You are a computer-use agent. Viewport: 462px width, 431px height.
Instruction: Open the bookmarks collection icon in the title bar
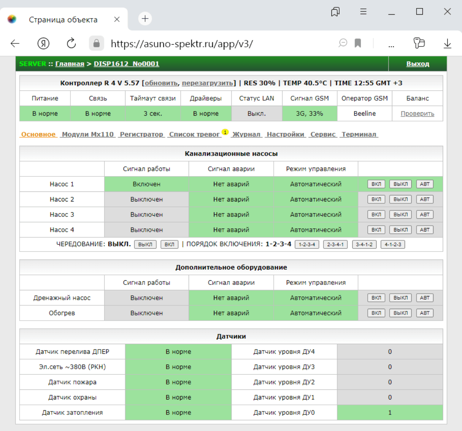tap(335, 12)
